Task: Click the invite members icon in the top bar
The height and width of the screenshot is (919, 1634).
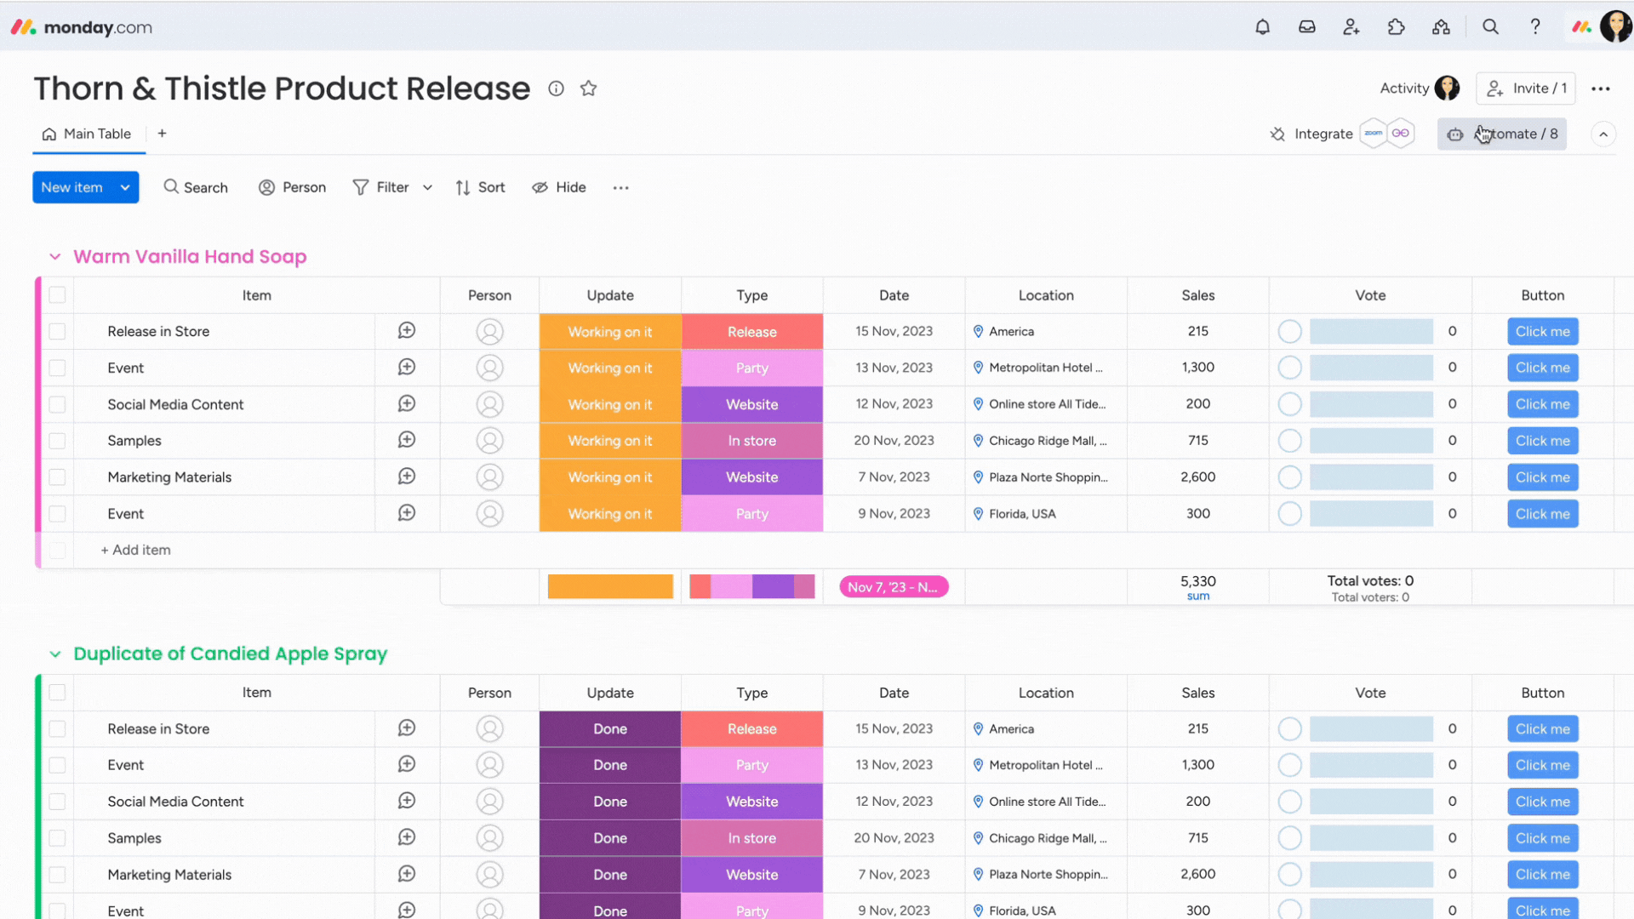Action: [1351, 26]
